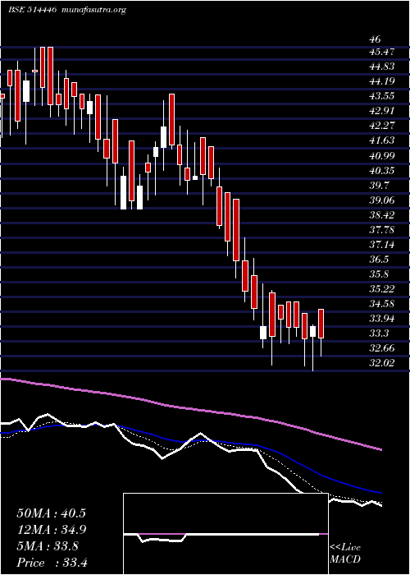The width and height of the screenshot is (410, 575).
Task: Click the 12MA : 34.9 indicator text
Action: [51, 530]
